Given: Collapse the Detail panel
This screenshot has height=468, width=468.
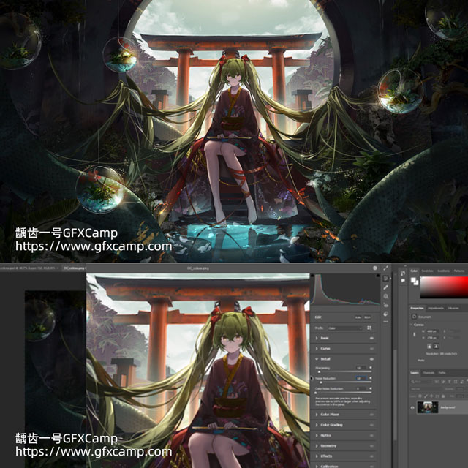Looking at the screenshot, I should point(317,359).
